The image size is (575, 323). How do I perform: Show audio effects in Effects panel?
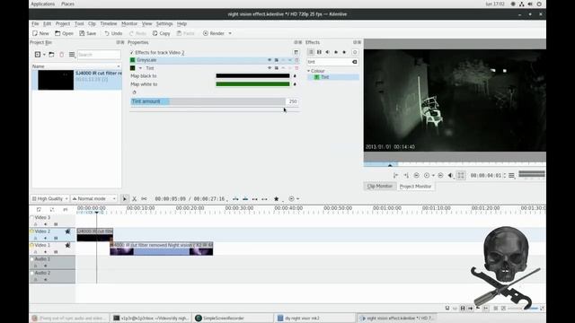(x=327, y=52)
